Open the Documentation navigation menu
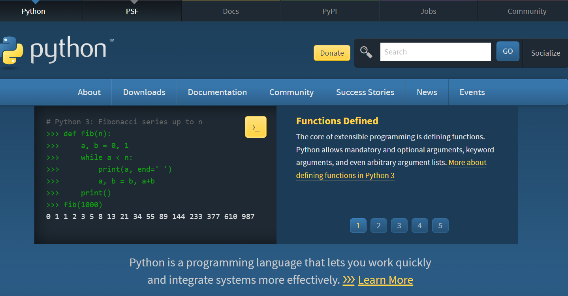The height and width of the screenshot is (296, 568). (217, 92)
